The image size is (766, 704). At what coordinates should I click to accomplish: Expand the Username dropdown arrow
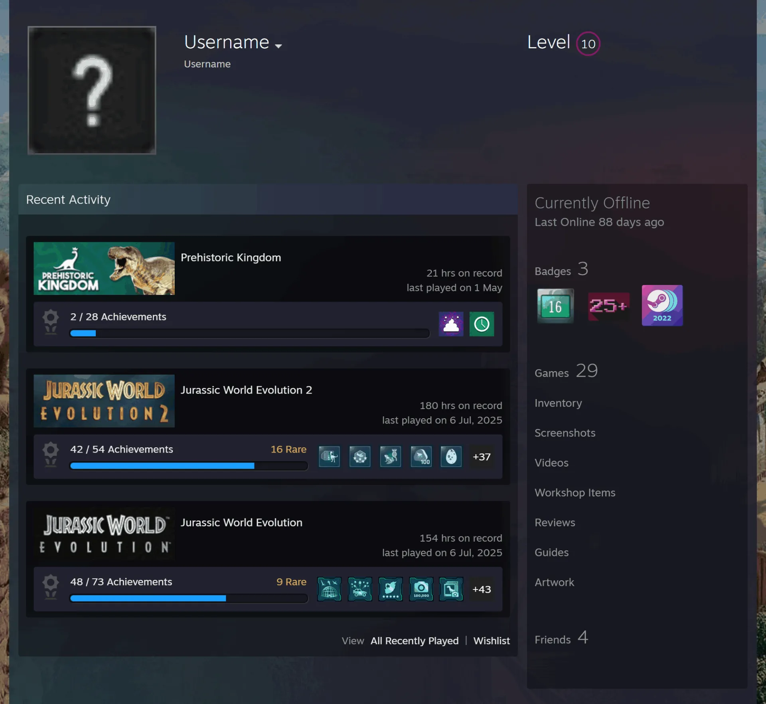point(278,46)
